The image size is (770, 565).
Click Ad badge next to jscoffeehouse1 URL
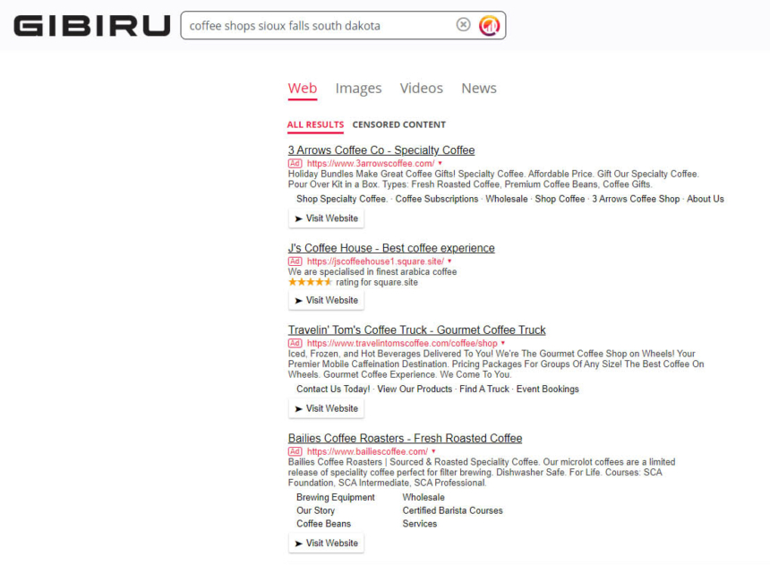coord(295,261)
